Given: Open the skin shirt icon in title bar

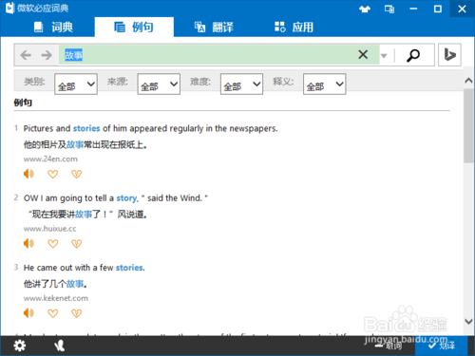Looking at the screenshot, I should 365,9.
